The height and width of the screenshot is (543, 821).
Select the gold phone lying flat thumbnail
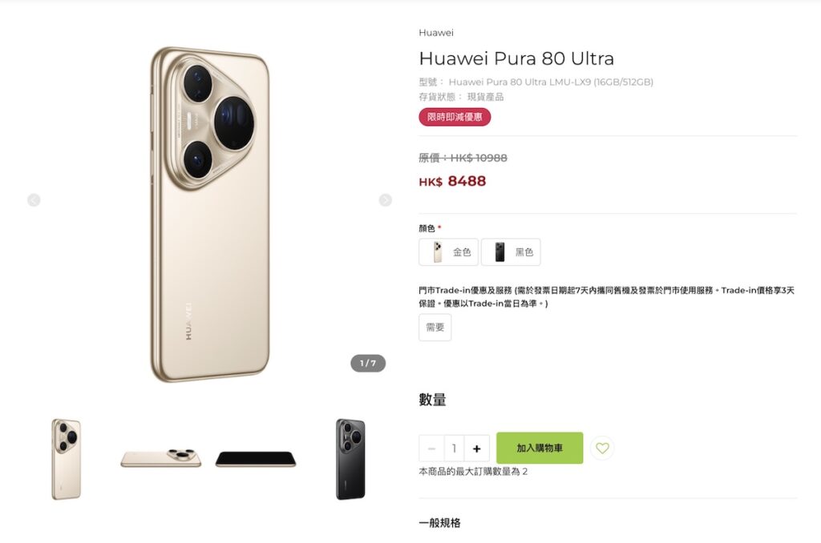(161, 458)
